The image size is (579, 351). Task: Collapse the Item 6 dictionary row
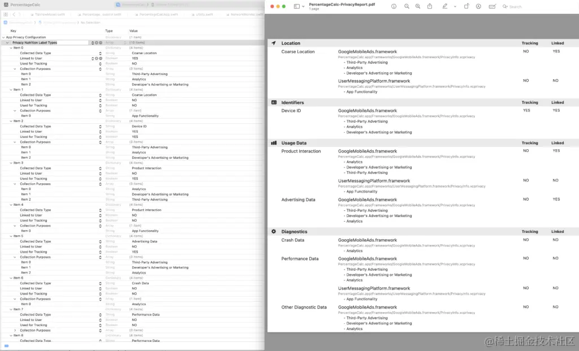11,278
